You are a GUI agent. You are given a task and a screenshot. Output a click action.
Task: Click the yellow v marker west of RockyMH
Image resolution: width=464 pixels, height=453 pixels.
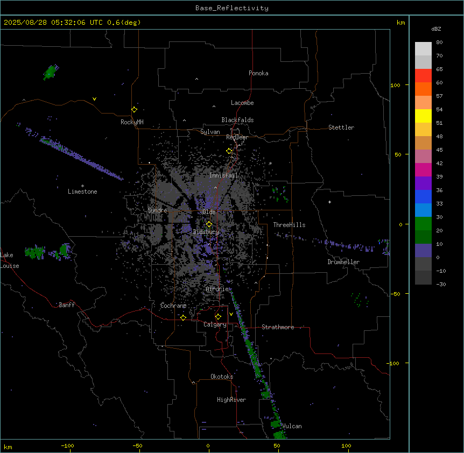(x=94, y=99)
